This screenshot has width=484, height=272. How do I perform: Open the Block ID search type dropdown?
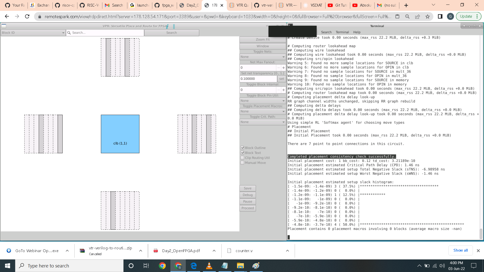[x=33, y=33]
